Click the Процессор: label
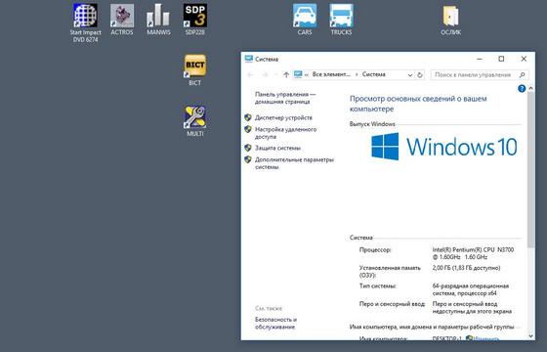 [x=375, y=249]
